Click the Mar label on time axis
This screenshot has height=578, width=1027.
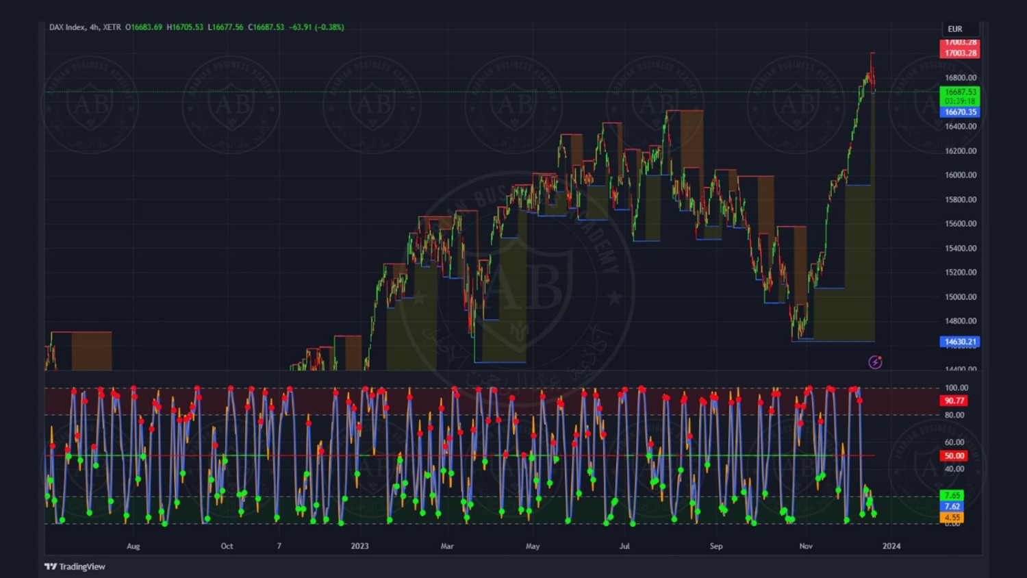pyautogui.click(x=447, y=546)
